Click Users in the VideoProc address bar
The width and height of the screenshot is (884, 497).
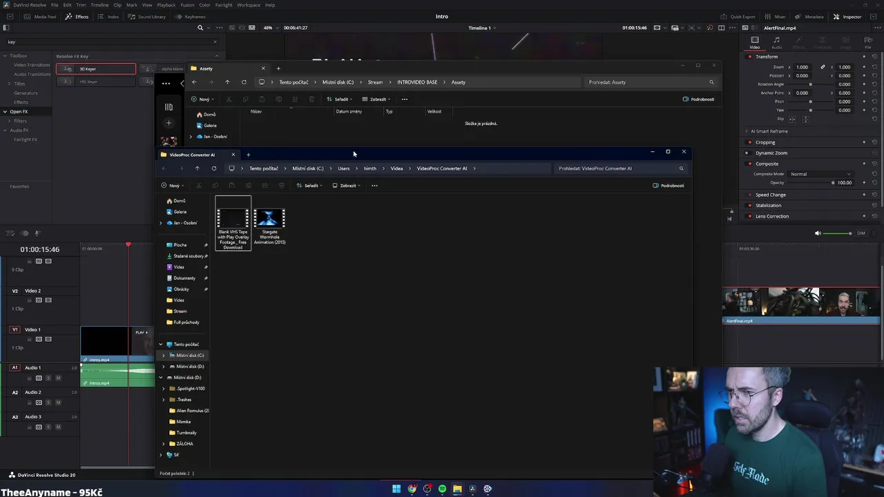point(343,168)
